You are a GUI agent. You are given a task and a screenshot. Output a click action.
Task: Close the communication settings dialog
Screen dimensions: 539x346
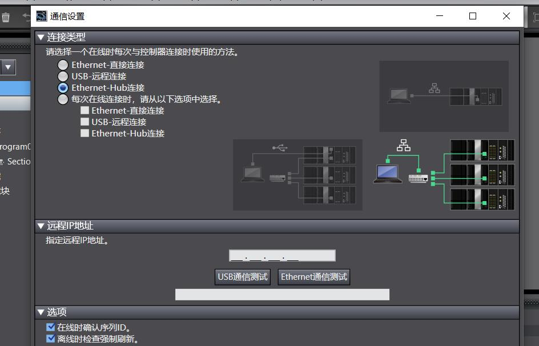(506, 16)
